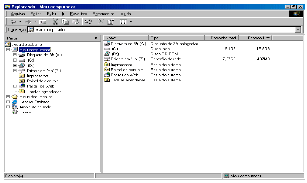This screenshot has height=183, width=307.
Task: Open the Ferramentas menu
Action: tap(104, 14)
